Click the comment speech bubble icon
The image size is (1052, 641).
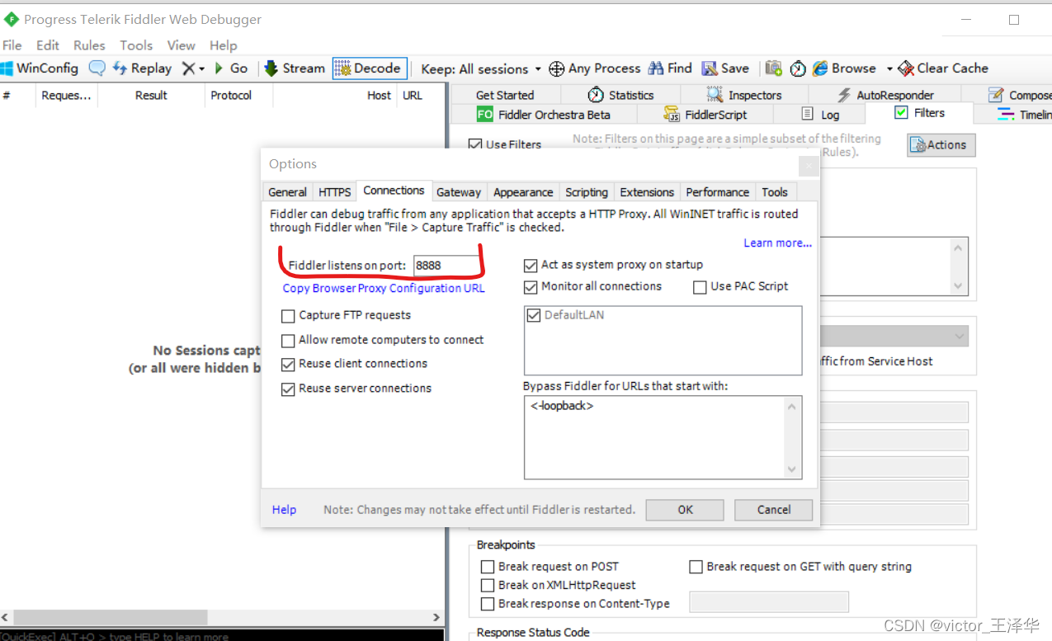[97, 68]
